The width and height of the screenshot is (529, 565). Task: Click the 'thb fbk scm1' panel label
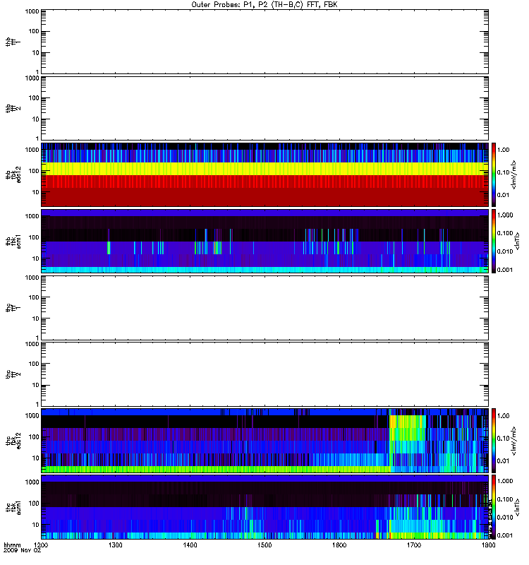[x=13, y=241]
